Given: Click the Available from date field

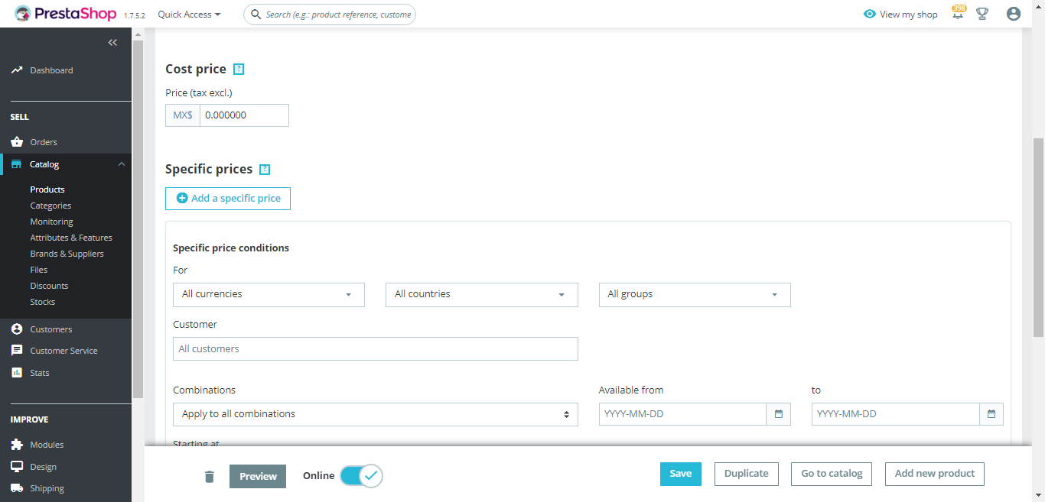Looking at the screenshot, I should click(x=682, y=414).
